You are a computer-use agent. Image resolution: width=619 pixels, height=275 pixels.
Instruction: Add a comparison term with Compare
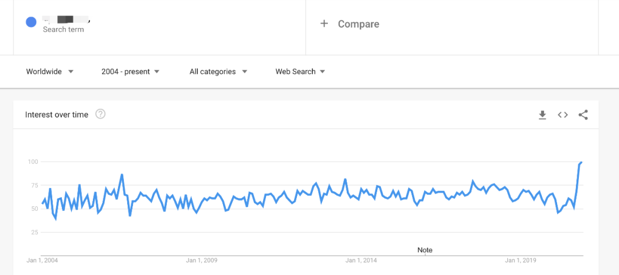[x=358, y=24]
